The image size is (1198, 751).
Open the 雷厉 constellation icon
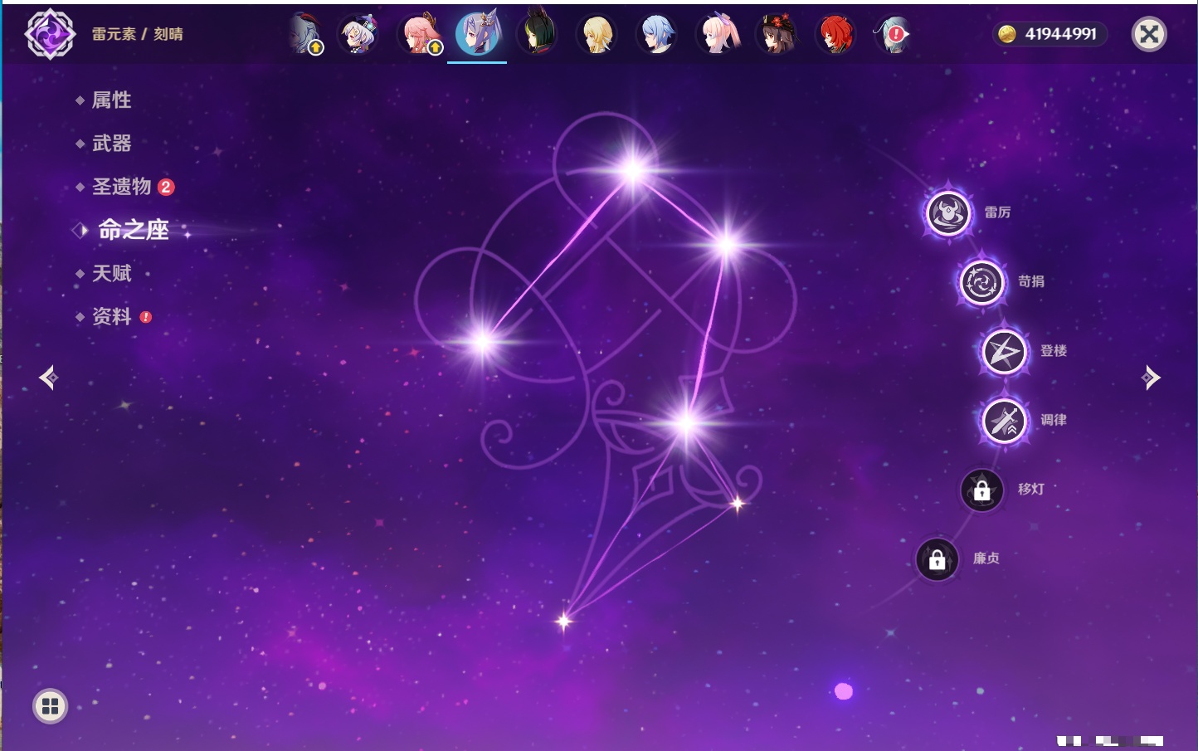(x=947, y=213)
